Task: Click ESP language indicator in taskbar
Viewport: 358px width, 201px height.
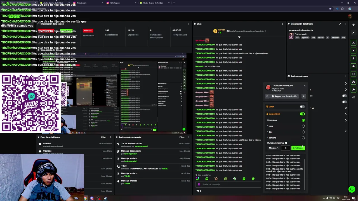Action: [x=338, y=198]
